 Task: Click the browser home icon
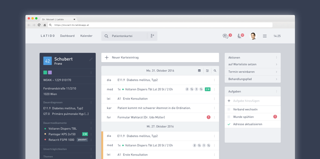click(x=45, y=25)
